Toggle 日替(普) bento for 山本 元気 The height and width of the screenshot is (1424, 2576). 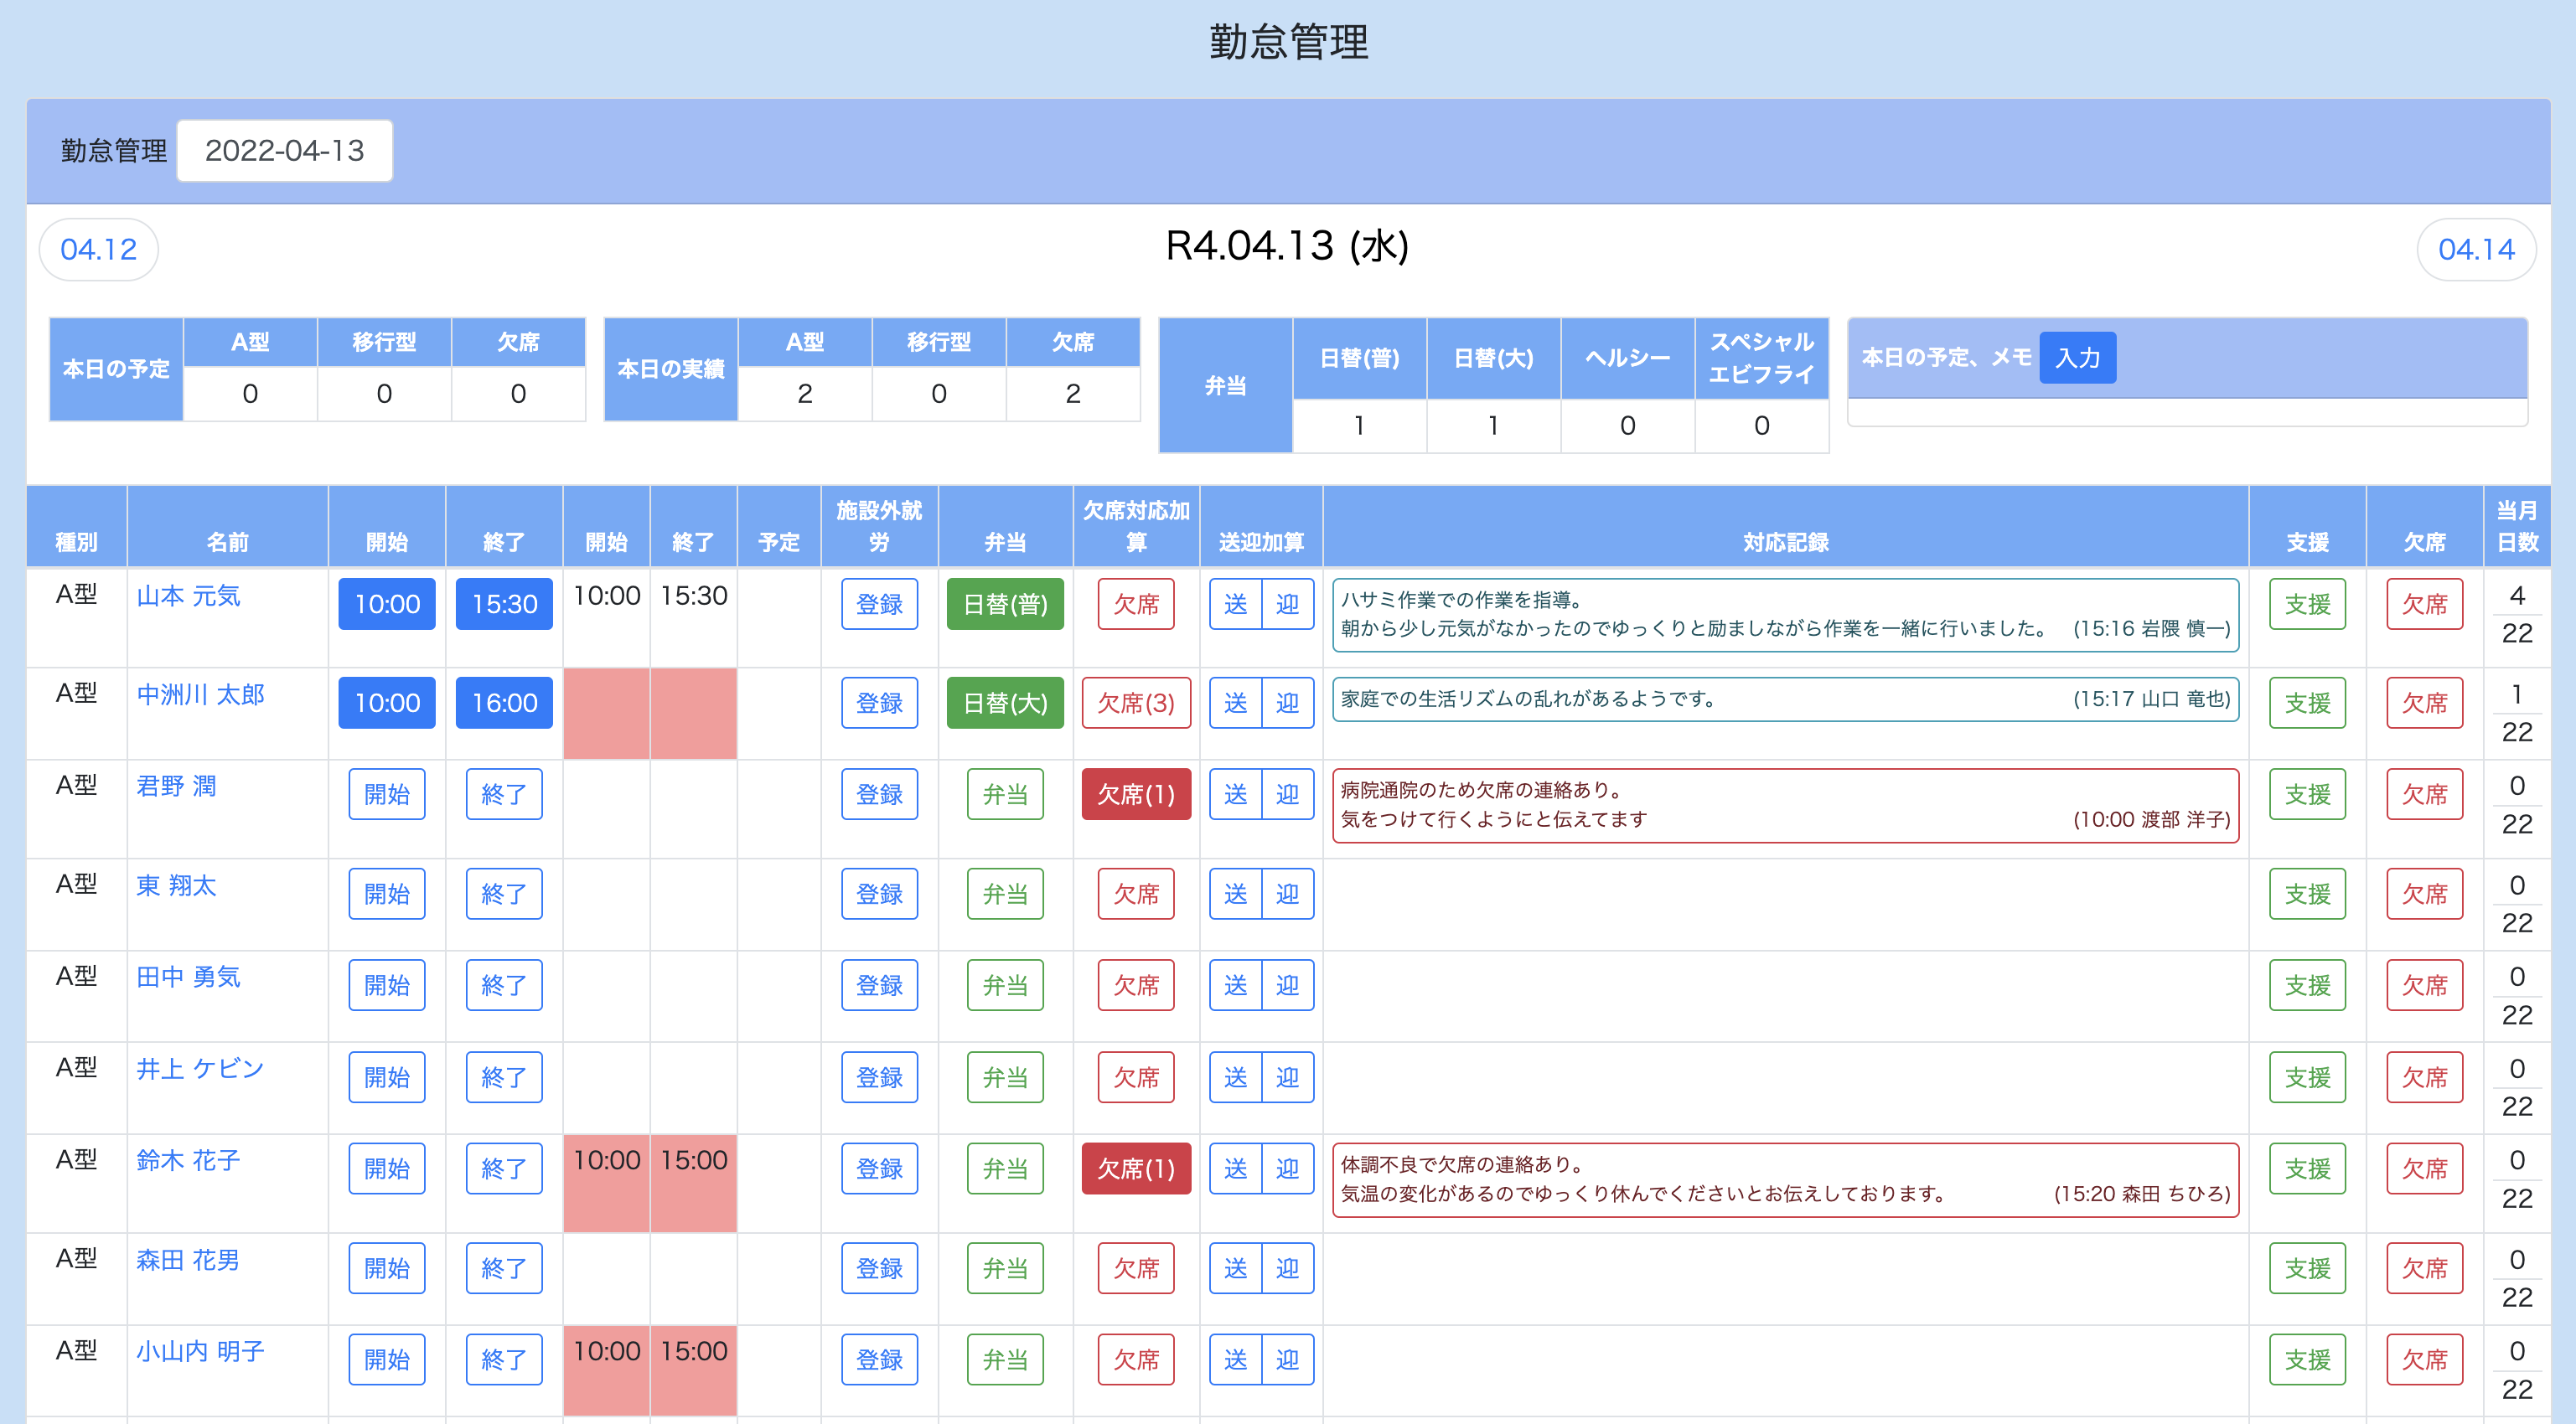click(x=1004, y=604)
